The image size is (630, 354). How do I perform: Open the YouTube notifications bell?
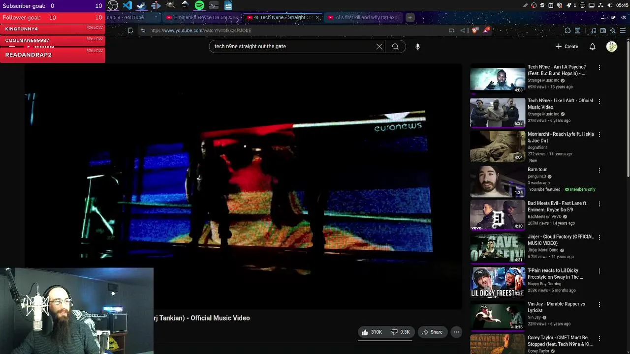pos(593,46)
